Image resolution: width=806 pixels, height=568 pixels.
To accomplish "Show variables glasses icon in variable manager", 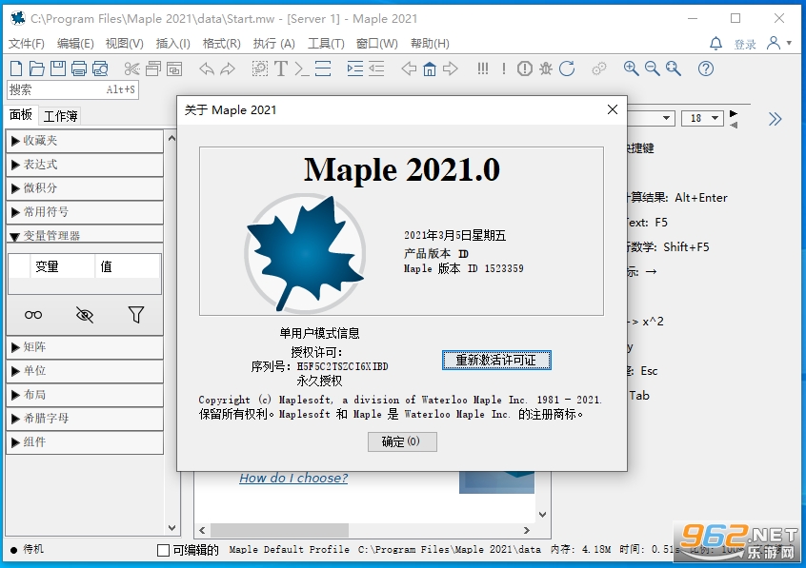I will click(x=33, y=315).
